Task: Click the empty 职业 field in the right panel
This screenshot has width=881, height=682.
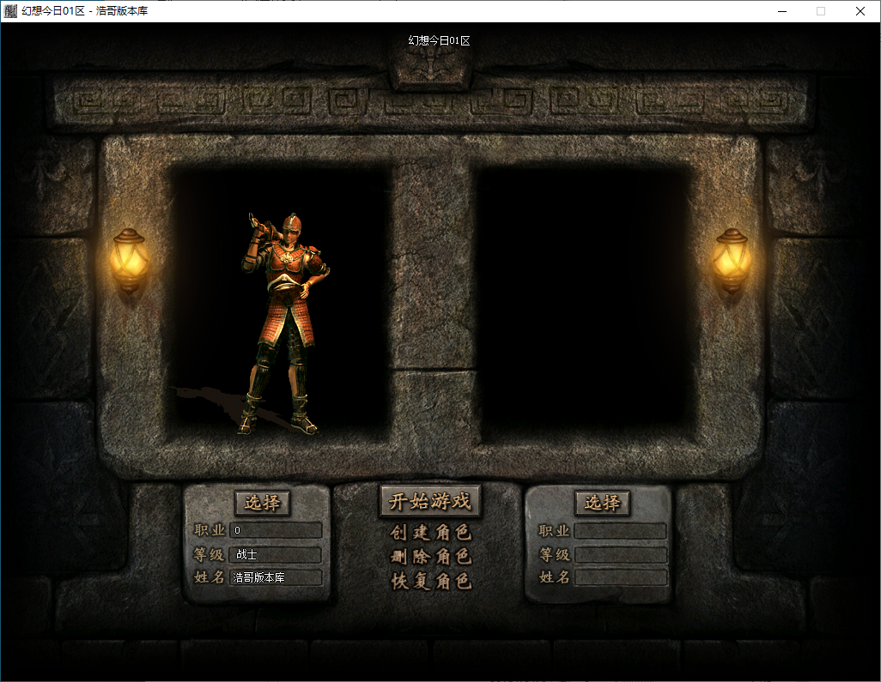Action: tap(621, 531)
